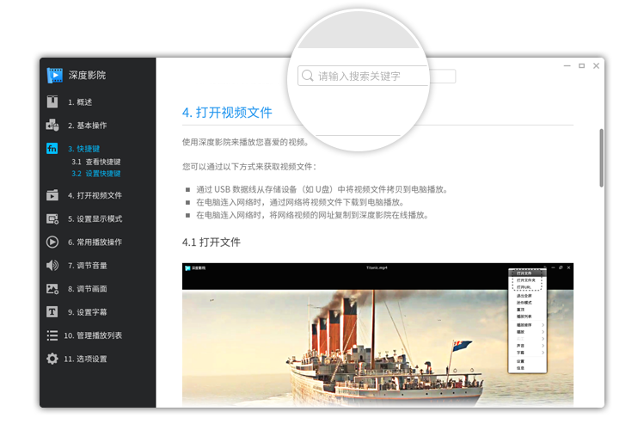Open chapter 10. 管理播放列表
This screenshot has width=644, height=430.
[93, 335]
